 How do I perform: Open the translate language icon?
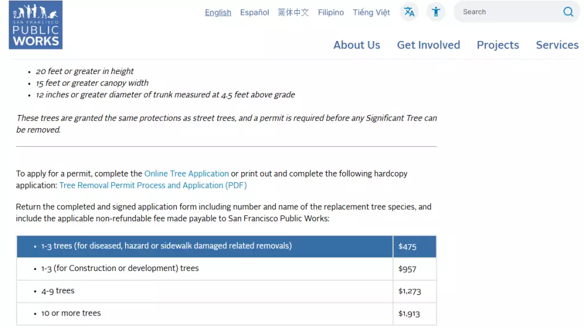click(409, 12)
